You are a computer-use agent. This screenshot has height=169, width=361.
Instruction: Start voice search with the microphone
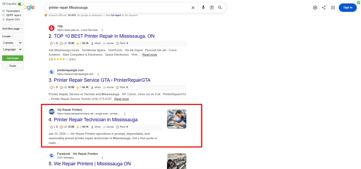pos(203,8)
